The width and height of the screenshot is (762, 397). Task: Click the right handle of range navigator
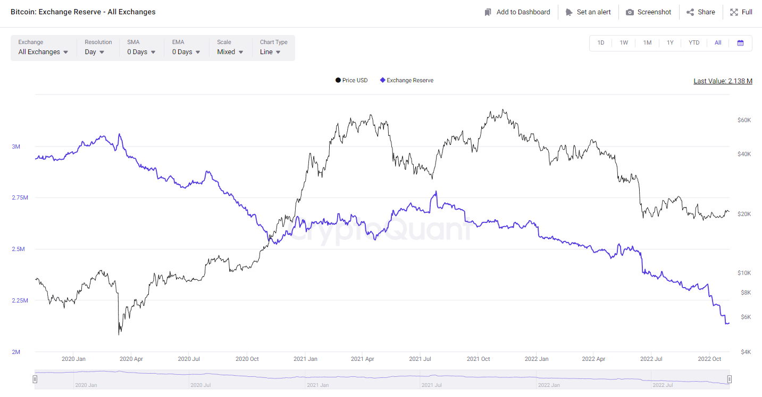[729, 379]
